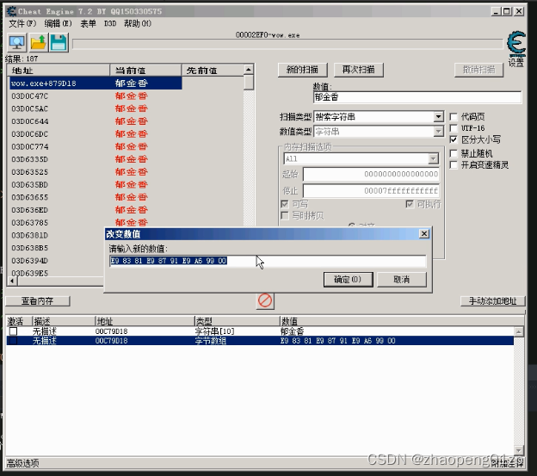Select result row 03D63655
The width and height of the screenshot is (537, 476).
tap(96, 197)
